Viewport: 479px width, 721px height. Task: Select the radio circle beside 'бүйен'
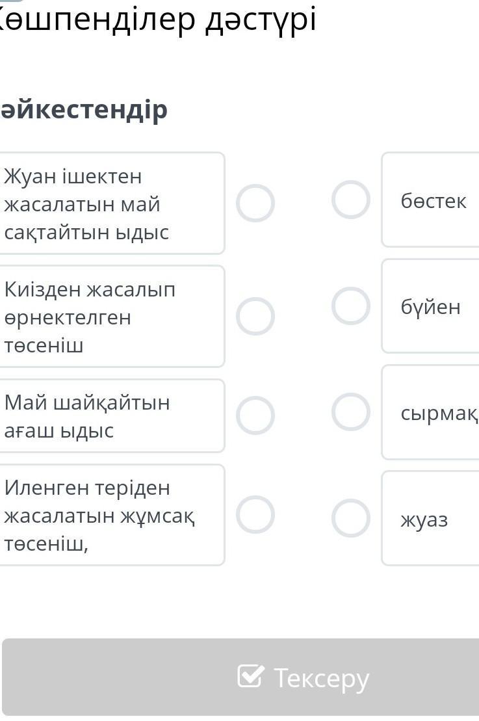pyautogui.click(x=351, y=306)
